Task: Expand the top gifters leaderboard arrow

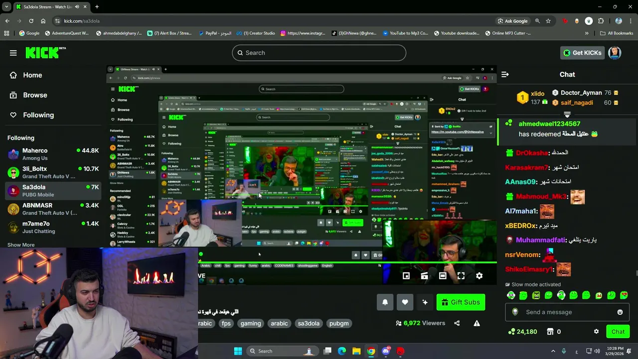Action: [x=567, y=114]
